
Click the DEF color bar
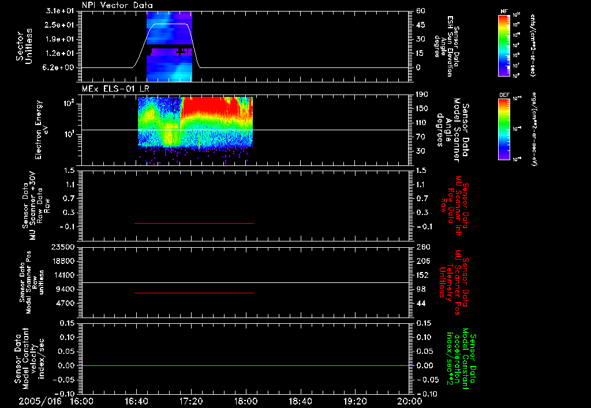click(x=504, y=129)
